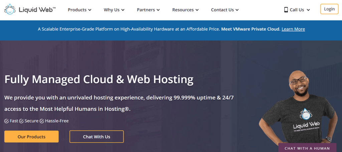The width and height of the screenshot is (342, 152).
Task: Open the Chat With A Human widget
Action: [x=307, y=148]
